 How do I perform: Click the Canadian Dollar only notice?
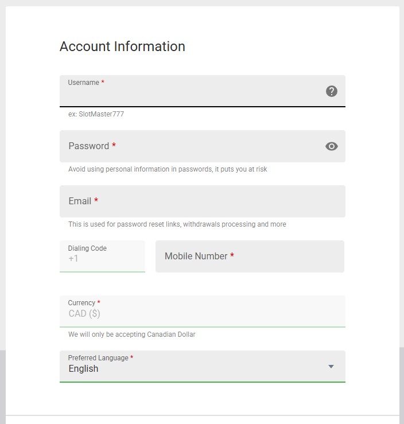[131, 334]
